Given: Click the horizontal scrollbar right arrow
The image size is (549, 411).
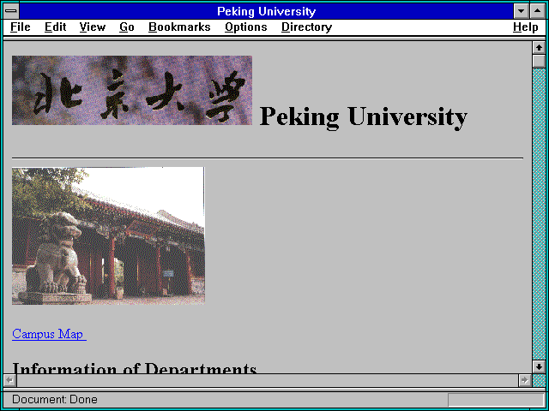Looking at the screenshot, I should (524, 380).
